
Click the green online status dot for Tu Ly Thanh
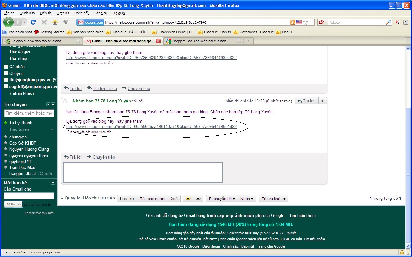(x=6, y=123)
